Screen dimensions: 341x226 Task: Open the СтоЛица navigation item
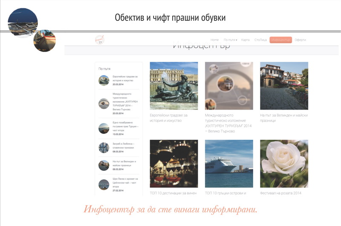(x=260, y=40)
